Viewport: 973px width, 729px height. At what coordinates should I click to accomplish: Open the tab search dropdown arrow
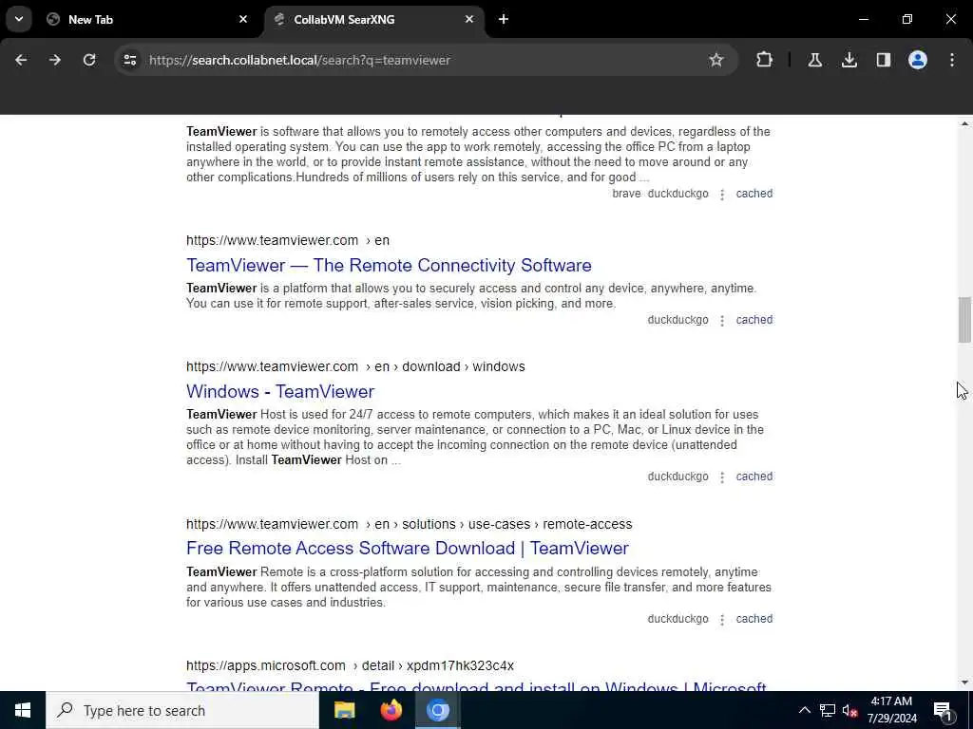(19, 19)
